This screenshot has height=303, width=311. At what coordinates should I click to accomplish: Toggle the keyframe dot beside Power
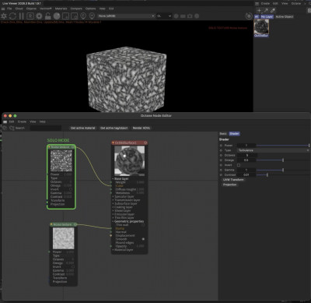click(x=221, y=146)
